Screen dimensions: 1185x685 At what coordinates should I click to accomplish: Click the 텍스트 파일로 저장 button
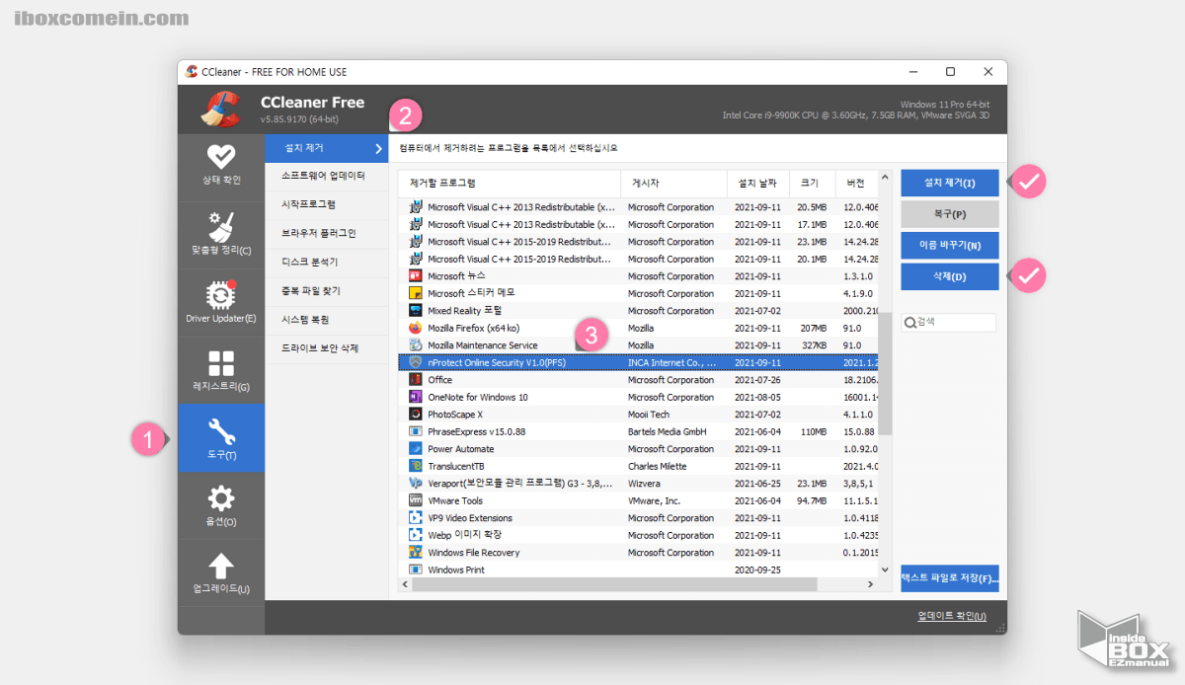[x=948, y=577]
